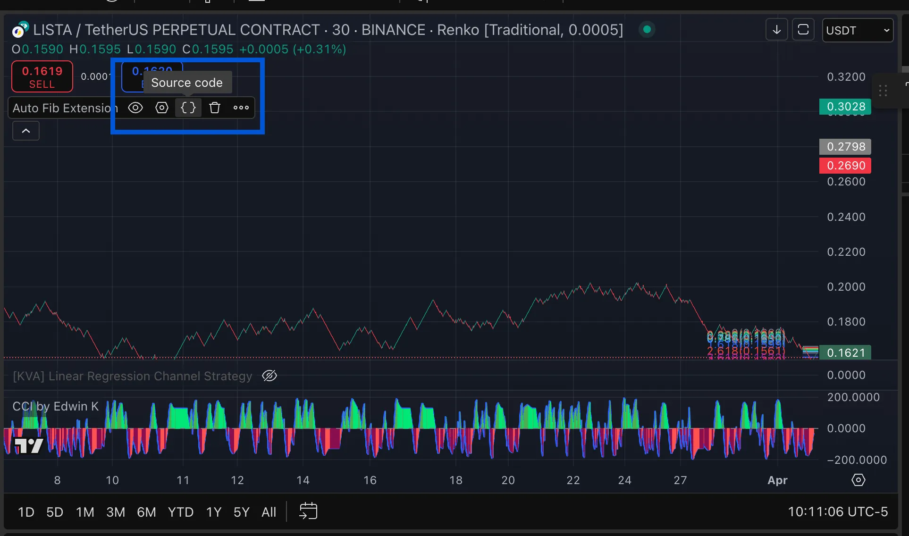Open chart settings gear on the time axis
Image resolution: width=909 pixels, height=536 pixels.
tap(858, 480)
